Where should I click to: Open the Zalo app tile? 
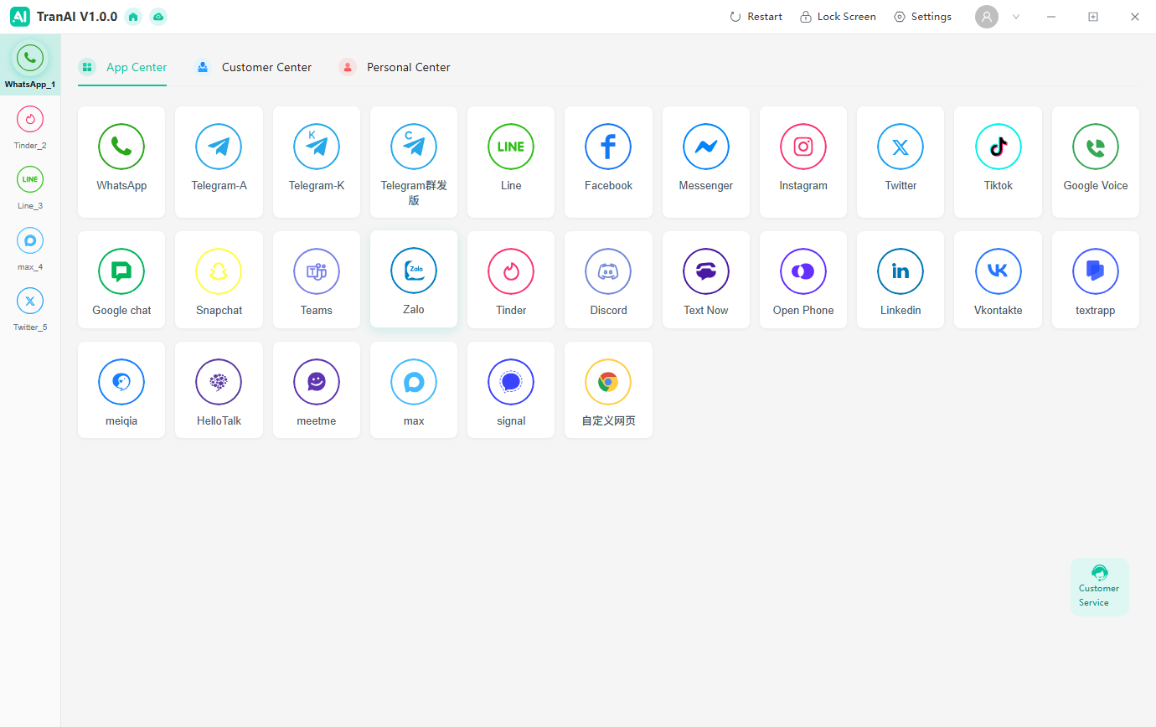pyautogui.click(x=414, y=279)
